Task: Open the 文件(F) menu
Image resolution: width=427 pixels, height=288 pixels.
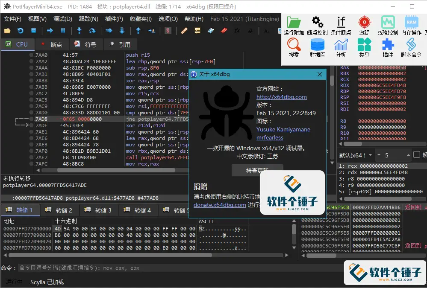Action: click(x=12, y=19)
